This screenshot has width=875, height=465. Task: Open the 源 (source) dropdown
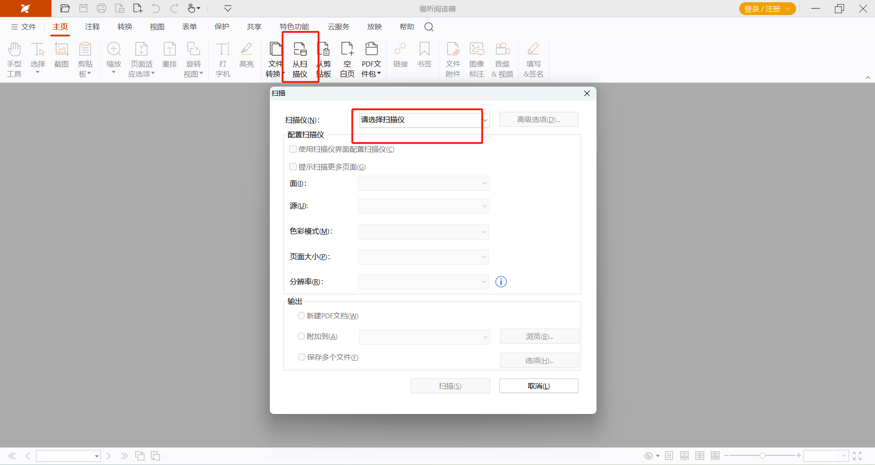coord(424,206)
